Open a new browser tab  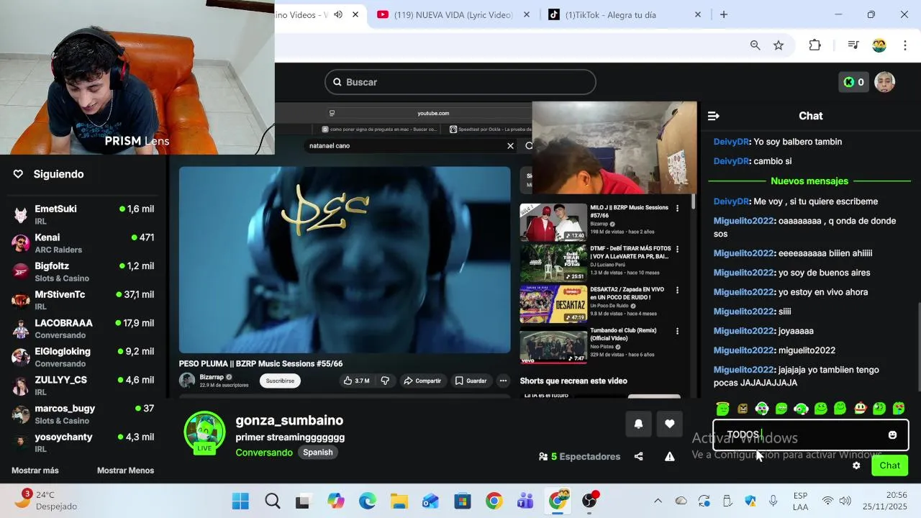[x=724, y=14]
